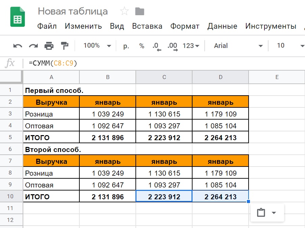Click value 1 039 249 in row 3
The height and width of the screenshot is (228, 305).
pos(108,114)
